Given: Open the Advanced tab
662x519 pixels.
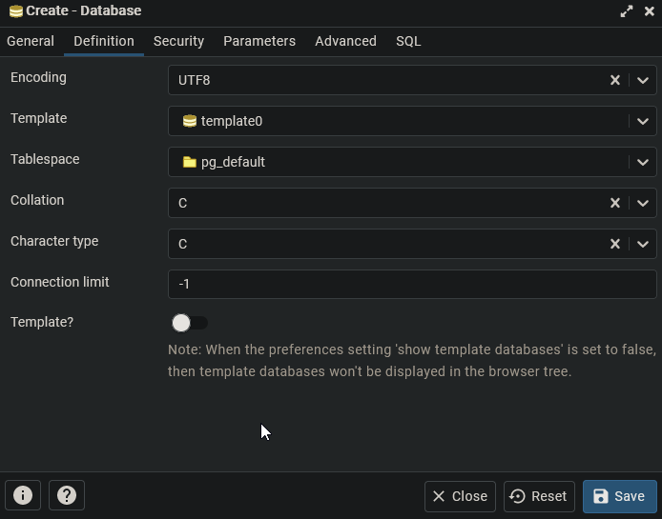Looking at the screenshot, I should tap(345, 41).
